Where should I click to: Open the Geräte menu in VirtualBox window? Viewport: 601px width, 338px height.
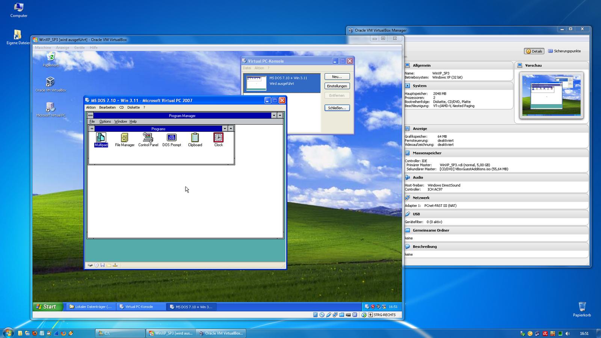(x=79, y=48)
